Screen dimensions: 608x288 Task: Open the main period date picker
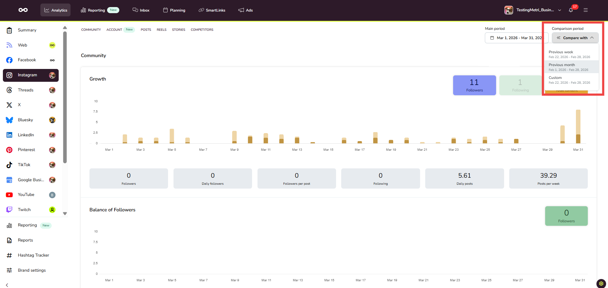click(x=517, y=38)
